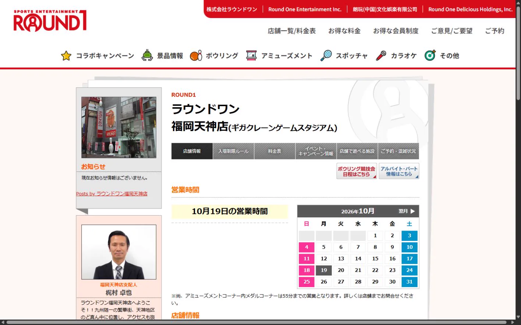Open 店舗一覧/料金表 in the top menu
Screen dimensions: 521x325
click(292, 31)
